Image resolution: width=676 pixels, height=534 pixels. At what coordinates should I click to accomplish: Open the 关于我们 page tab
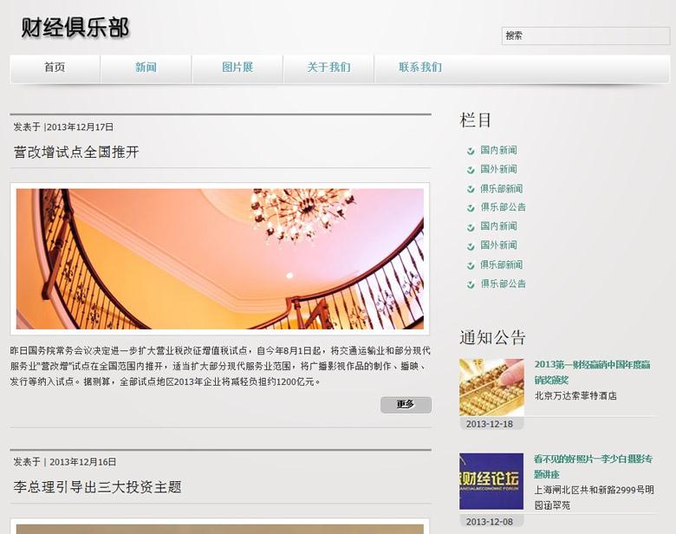(328, 68)
